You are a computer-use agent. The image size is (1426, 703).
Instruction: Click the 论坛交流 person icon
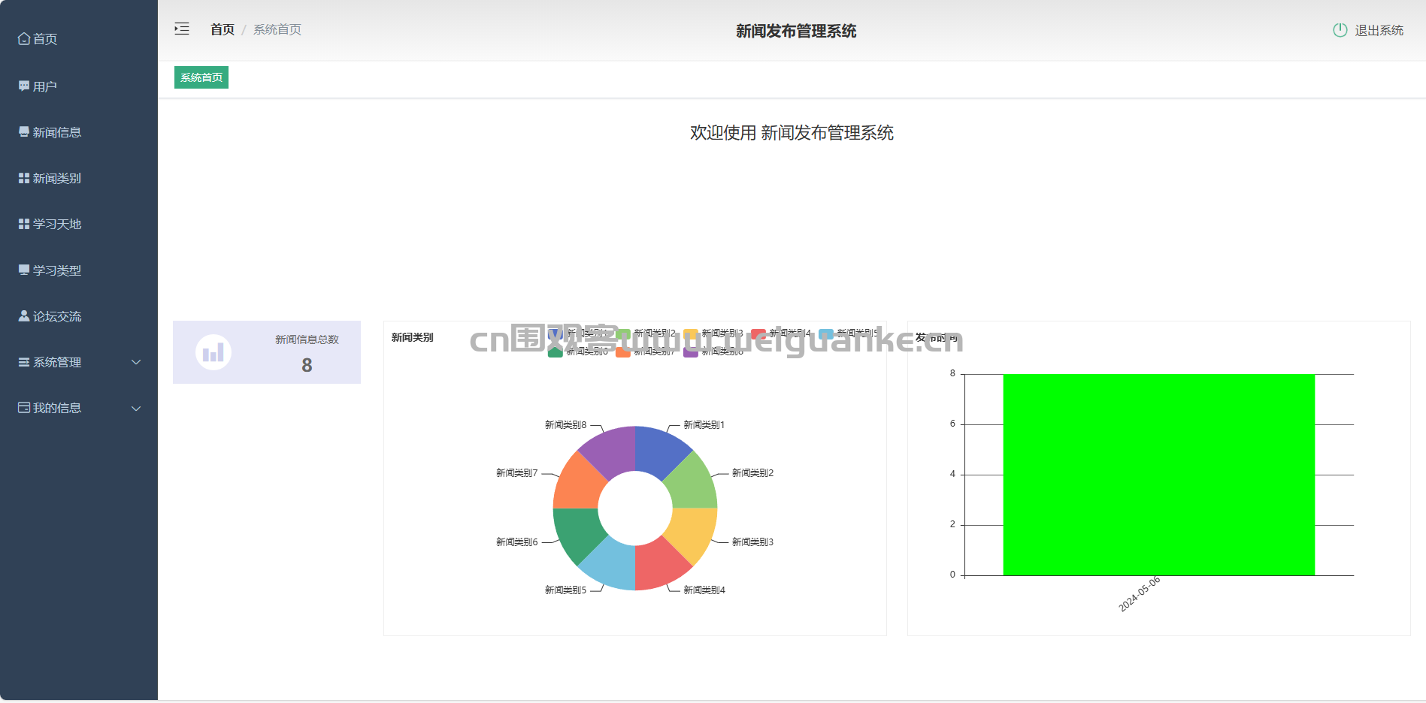[24, 316]
